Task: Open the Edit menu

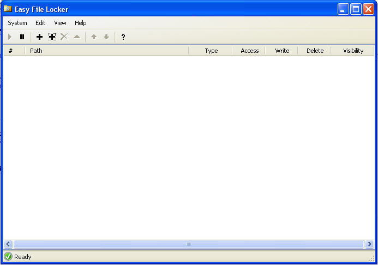Action: coord(40,23)
